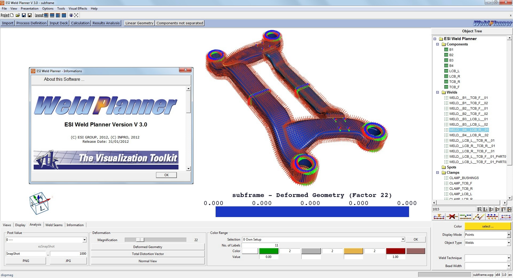Delete the weld with the red X icon
Screen dimensions: 513x278
click(x=452, y=217)
